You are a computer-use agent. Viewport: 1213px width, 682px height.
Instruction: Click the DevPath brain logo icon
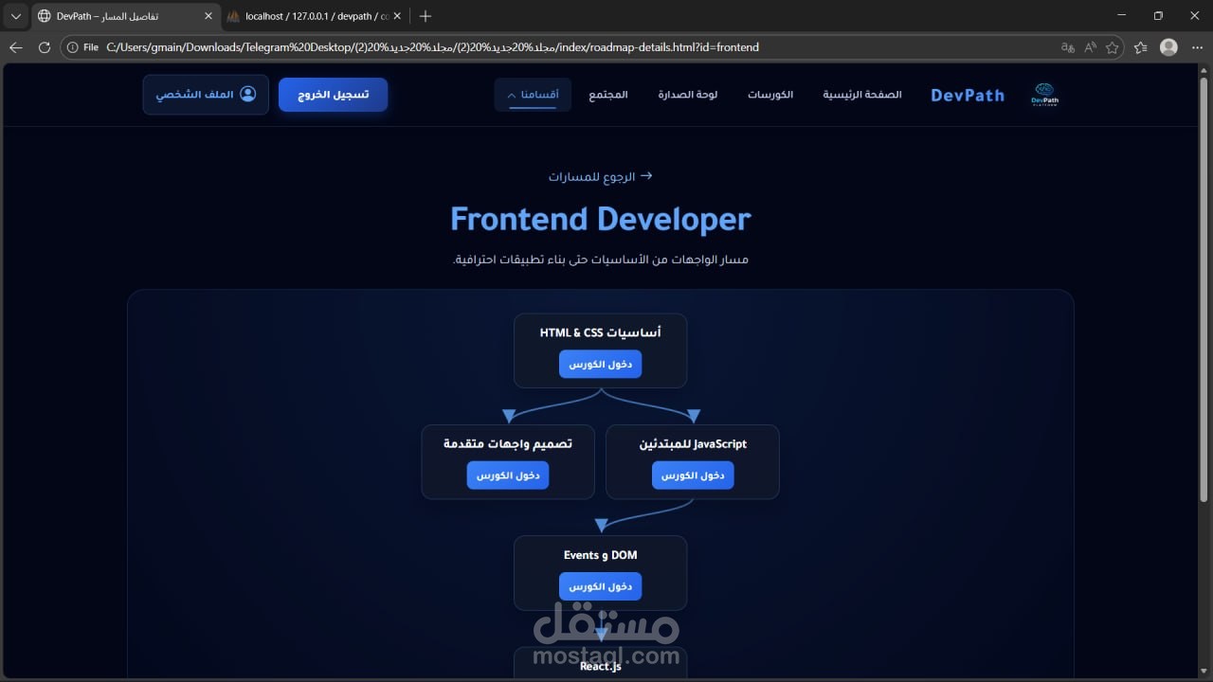[1045, 95]
